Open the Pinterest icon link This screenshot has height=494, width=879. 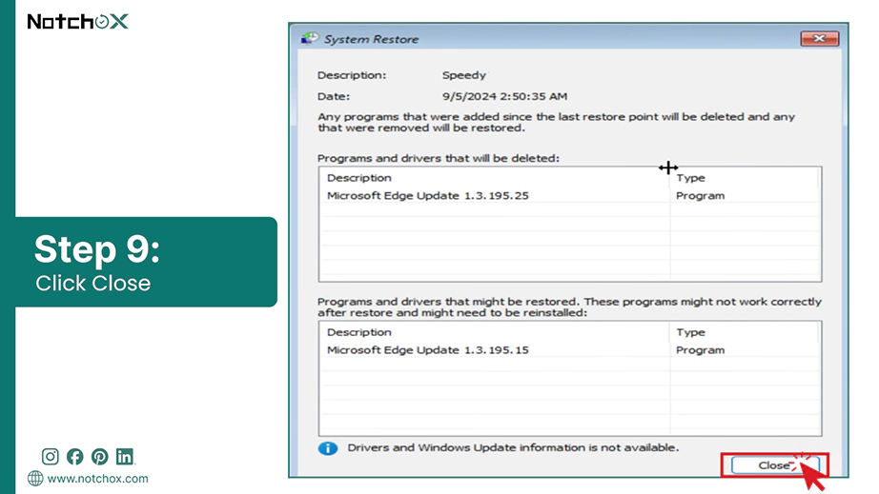(100, 457)
